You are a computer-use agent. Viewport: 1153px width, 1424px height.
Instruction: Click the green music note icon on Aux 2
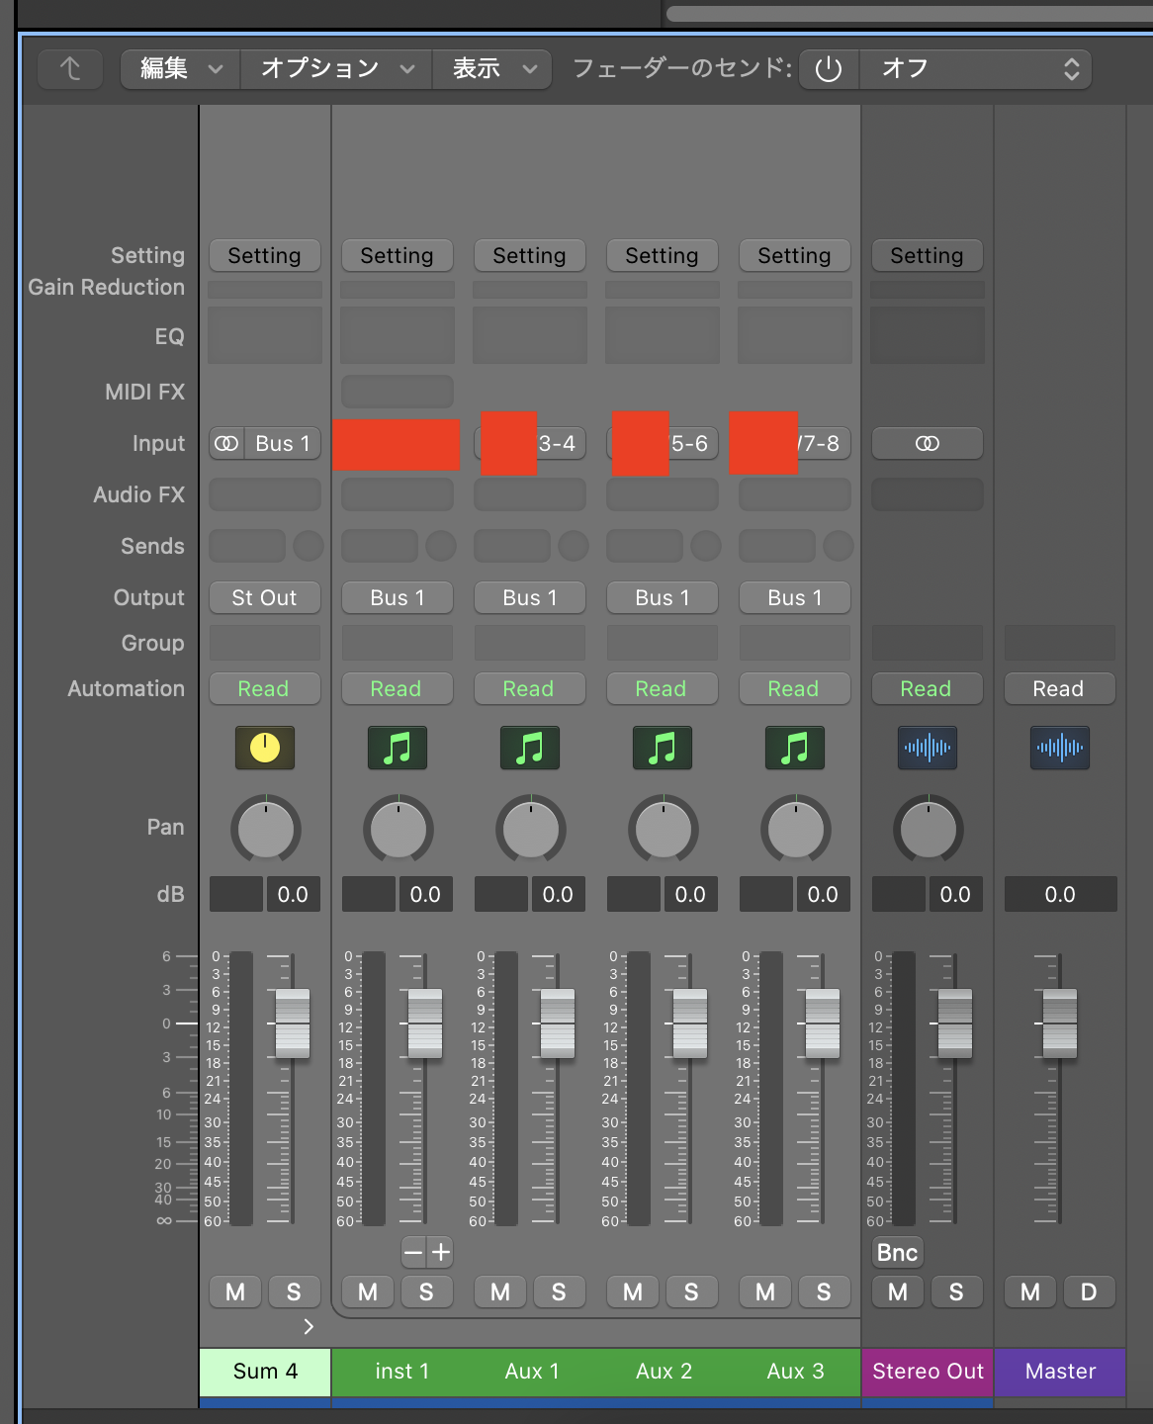[662, 748]
